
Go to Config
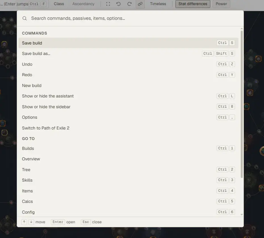(x=129, y=212)
